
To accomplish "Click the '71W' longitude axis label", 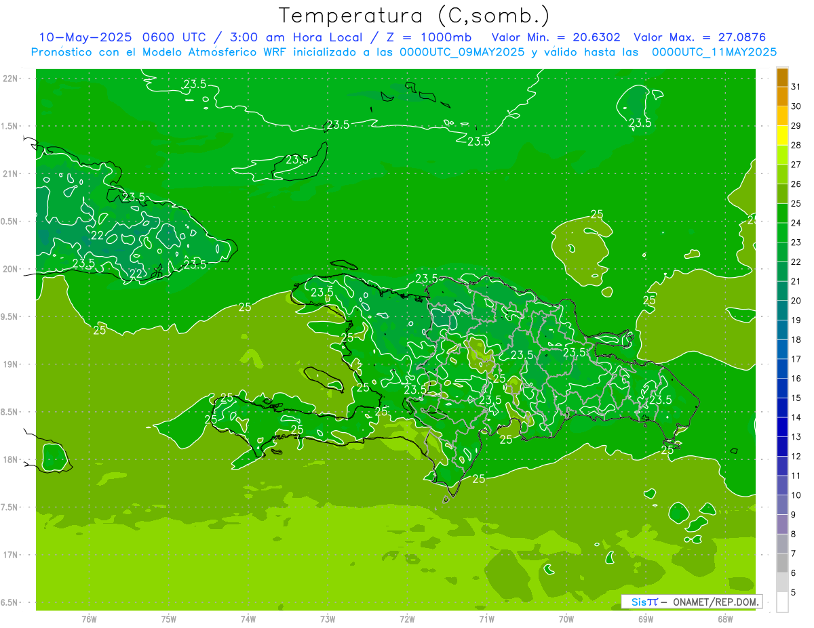I will pos(486,619).
